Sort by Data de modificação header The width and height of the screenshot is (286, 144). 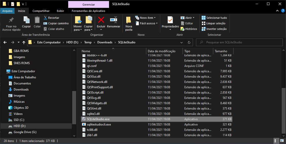[164, 51]
